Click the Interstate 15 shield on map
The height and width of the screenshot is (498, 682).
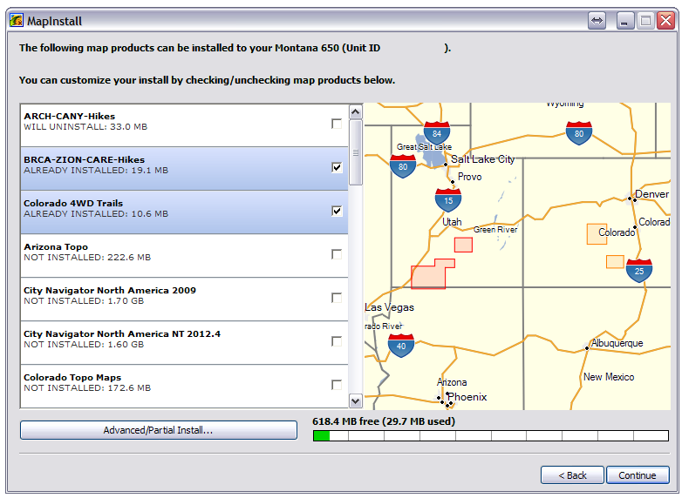(448, 199)
